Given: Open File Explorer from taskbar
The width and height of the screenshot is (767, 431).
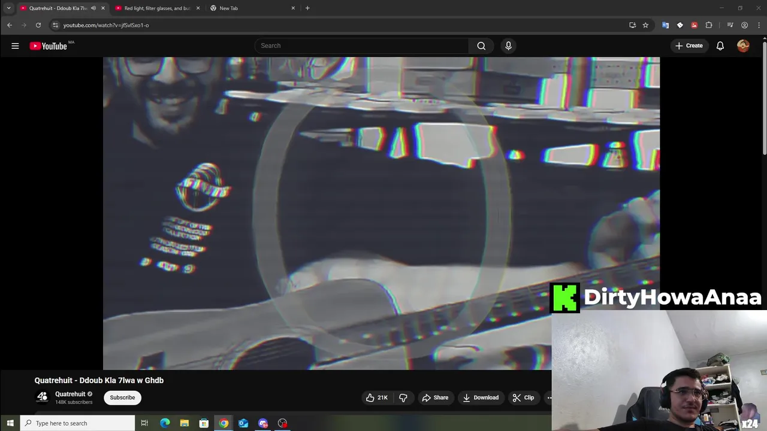Looking at the screenshot, I should pyautogui.click(x=185, y=423).
